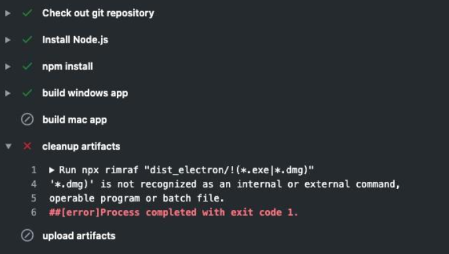Click green checkmark beside npm install
The height and width of the screenshot is (254, 449).
[x=27, y=66]
